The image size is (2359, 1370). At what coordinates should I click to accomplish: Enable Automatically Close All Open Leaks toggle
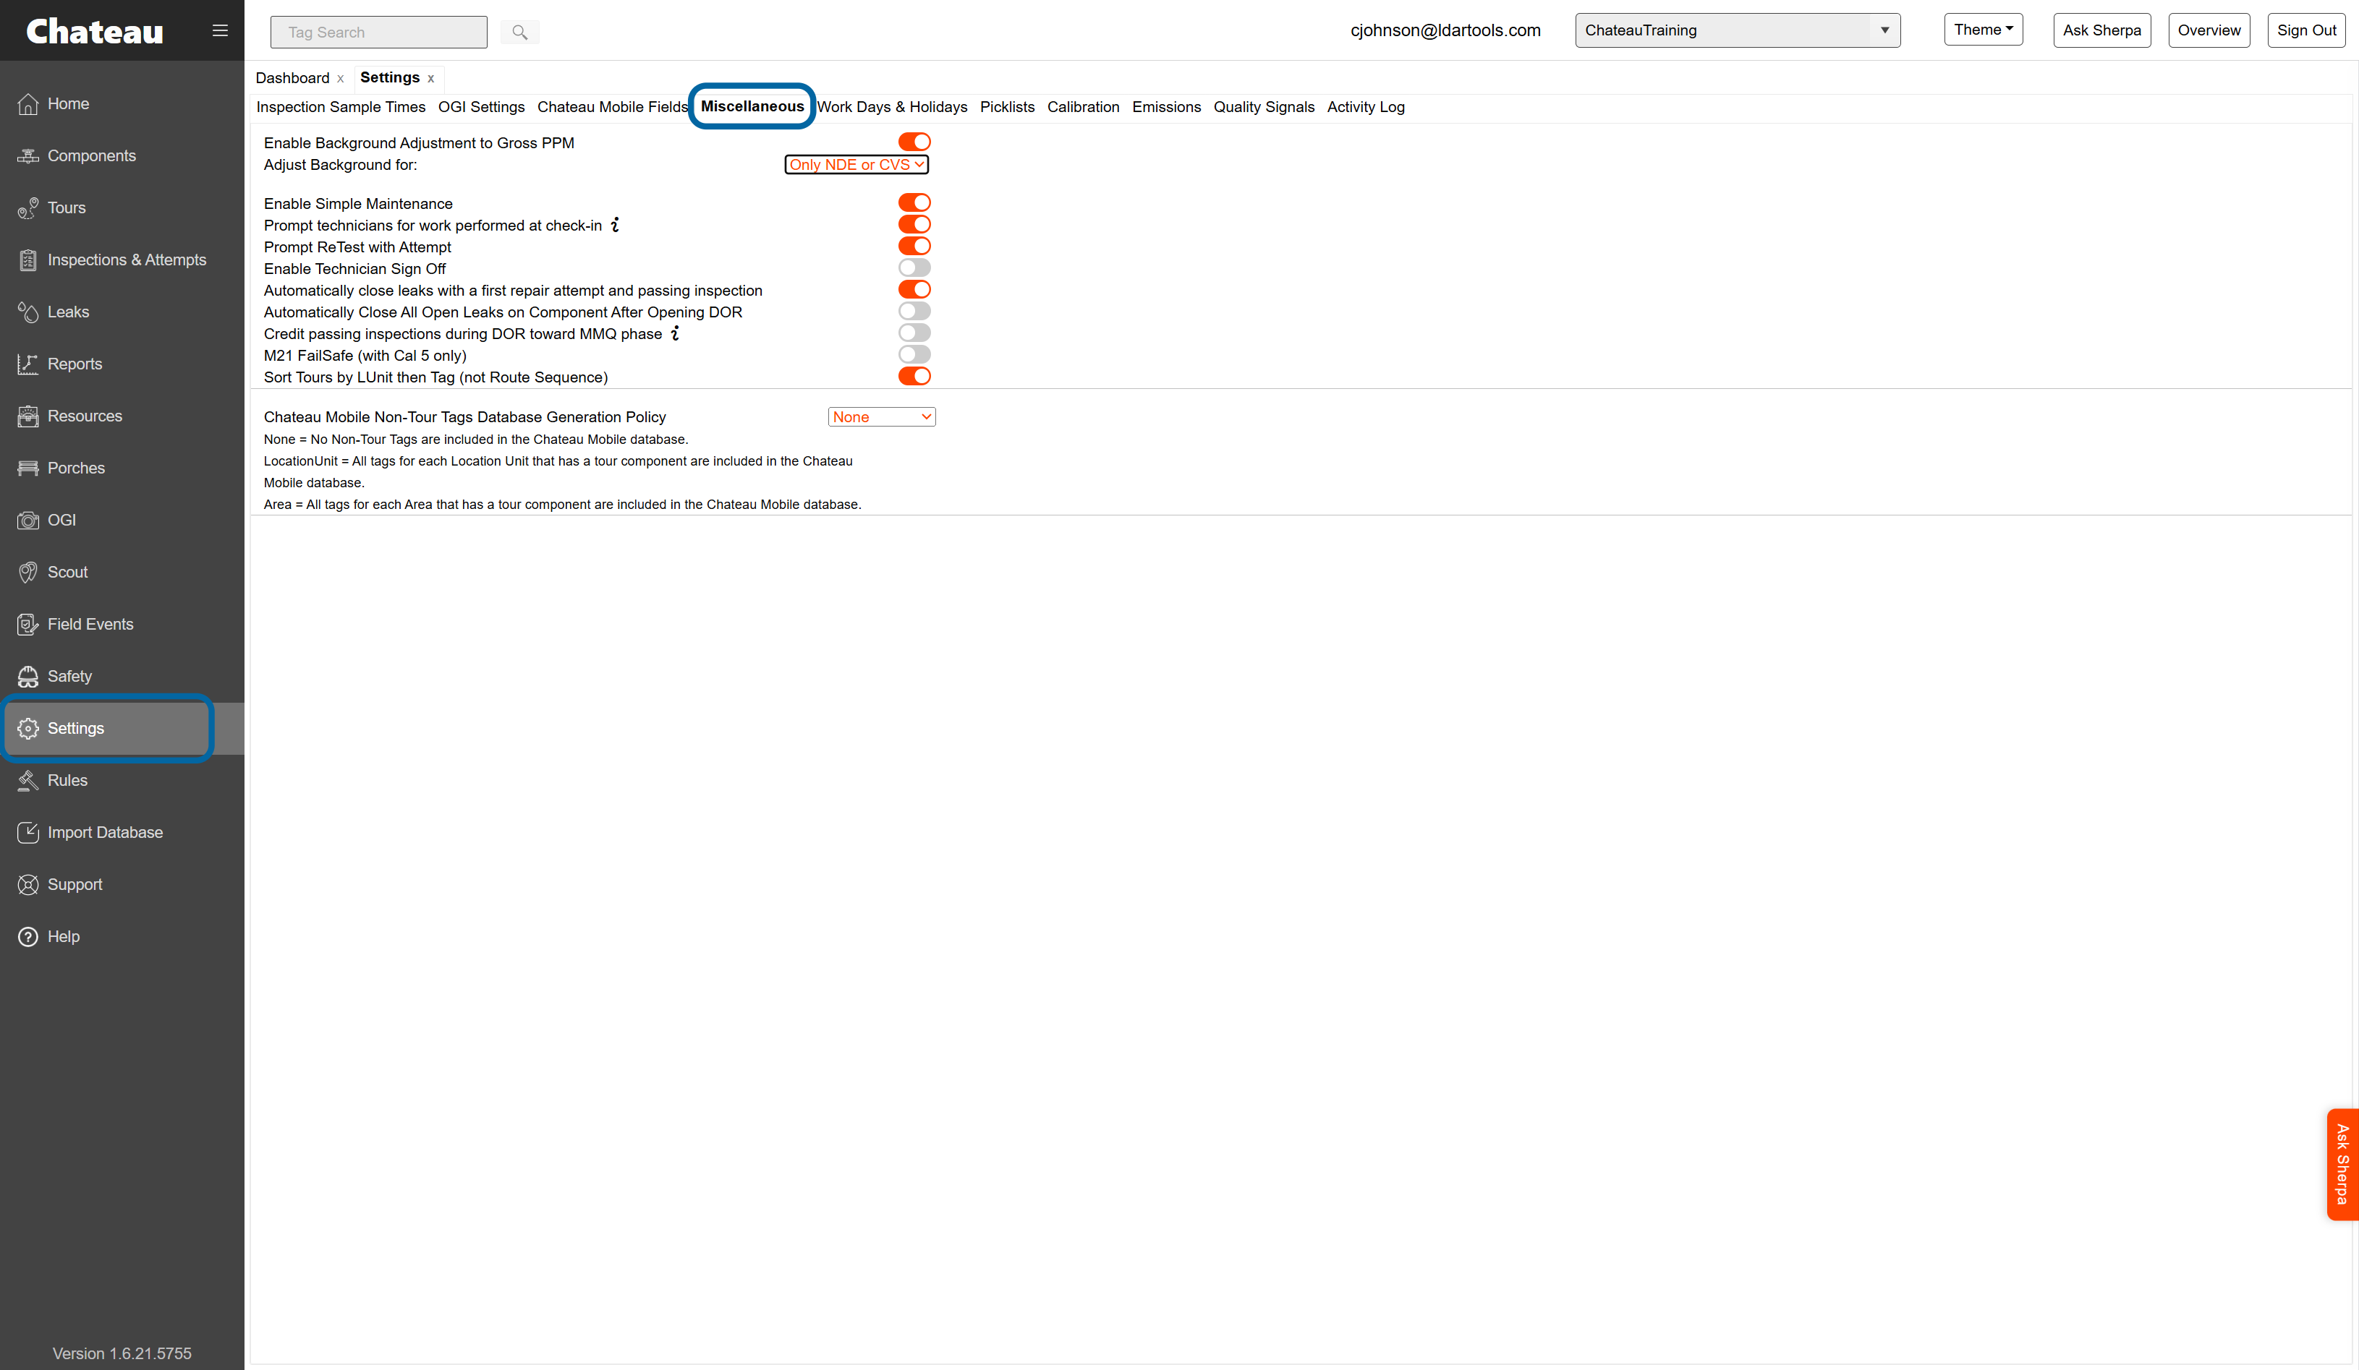point(914,312)
